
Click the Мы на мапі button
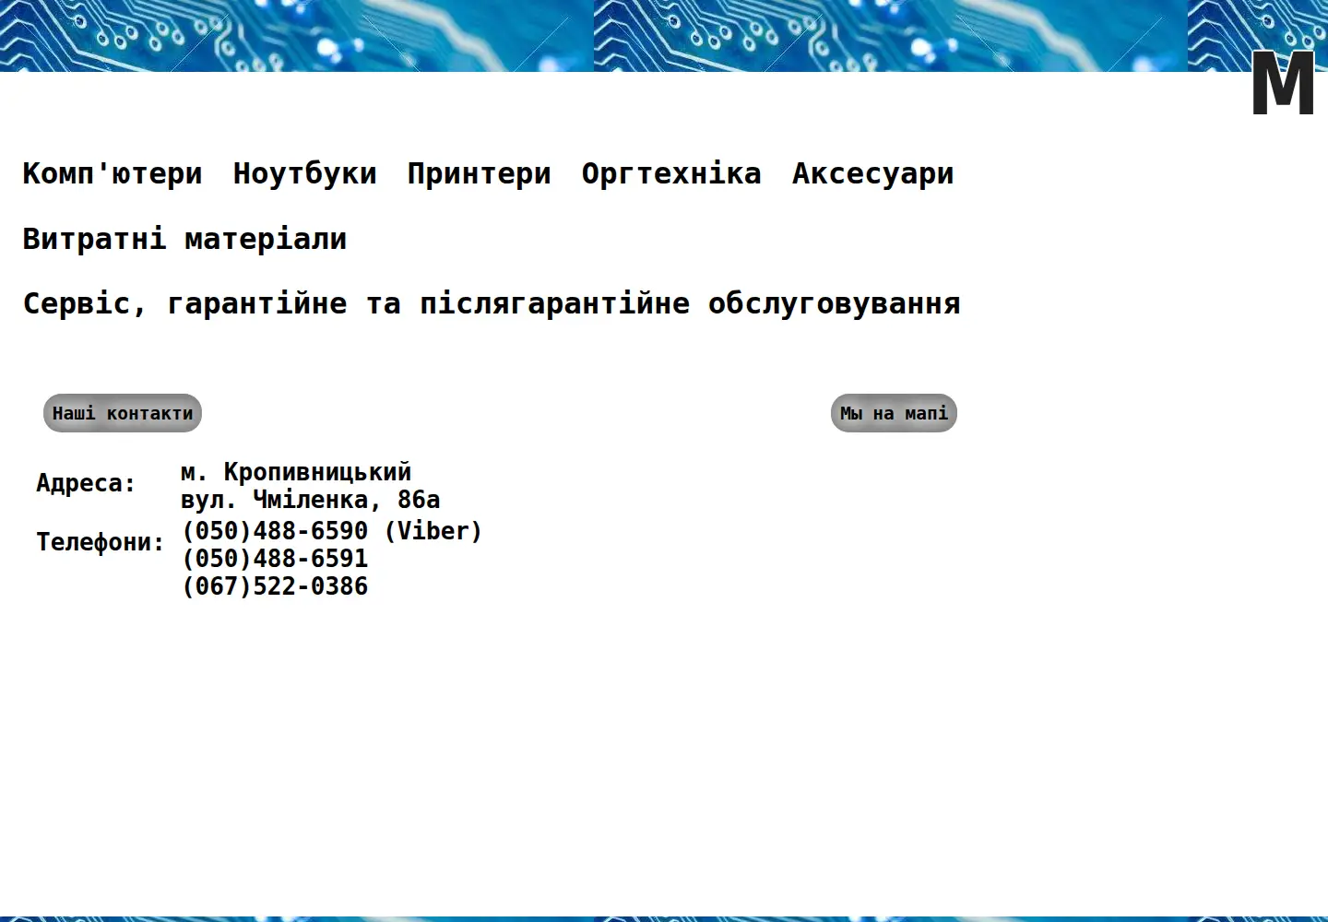[894, 413]
